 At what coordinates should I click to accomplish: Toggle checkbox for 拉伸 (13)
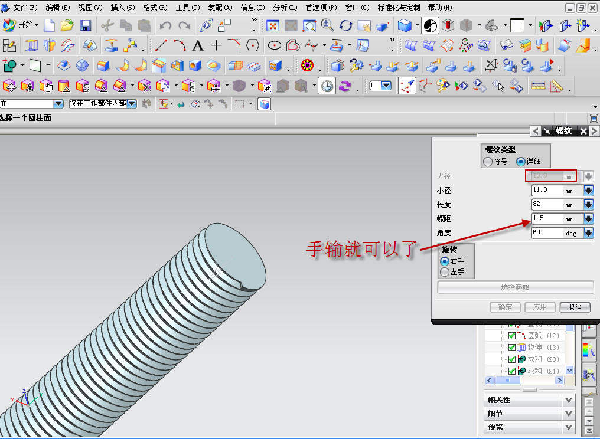[511, 348]
